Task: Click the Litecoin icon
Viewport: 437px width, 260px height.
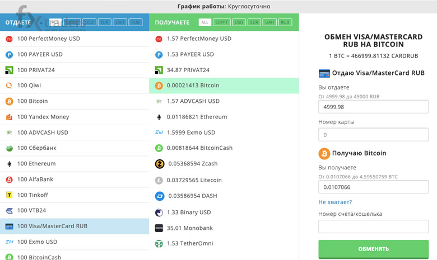Action: pyautogui.click(x=159, y=181)
